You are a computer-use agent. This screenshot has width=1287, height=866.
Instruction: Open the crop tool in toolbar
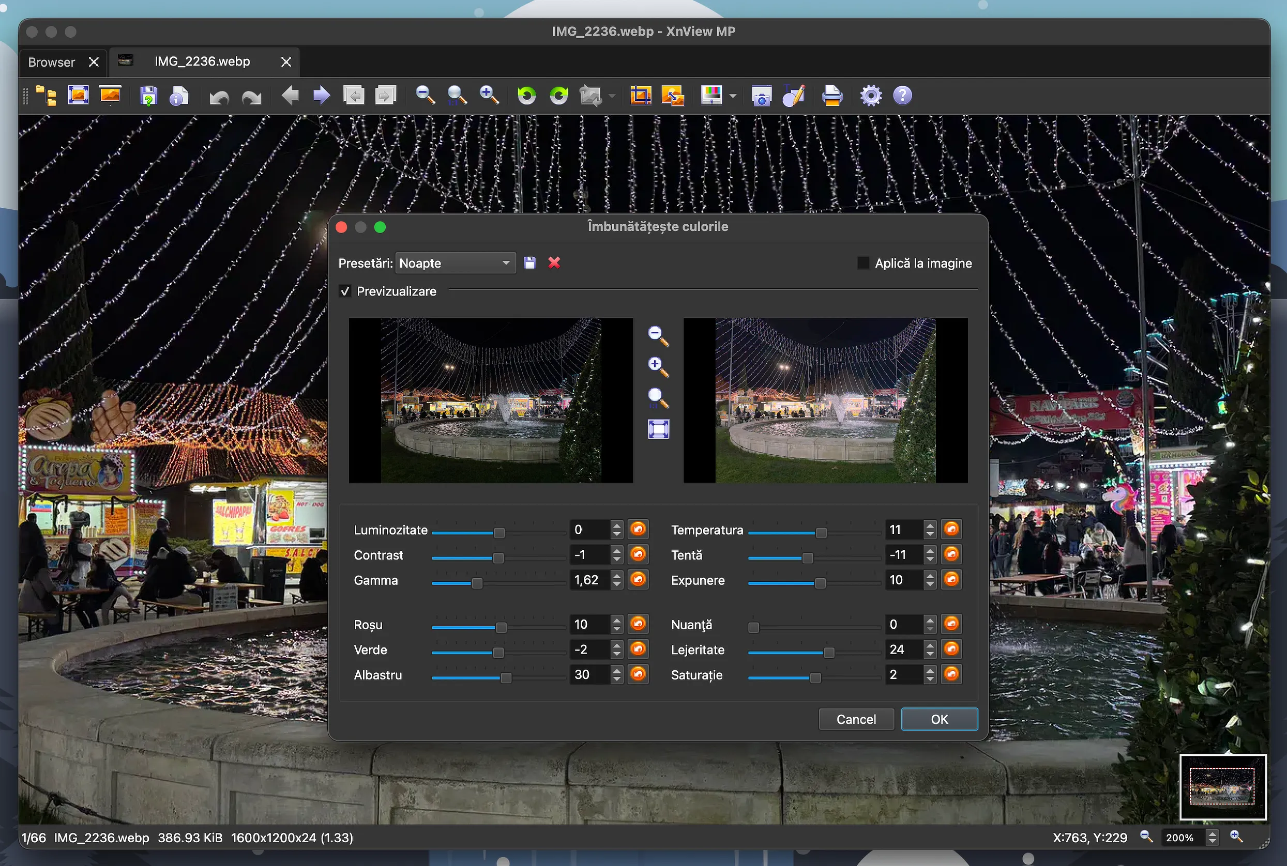(641, 96)
